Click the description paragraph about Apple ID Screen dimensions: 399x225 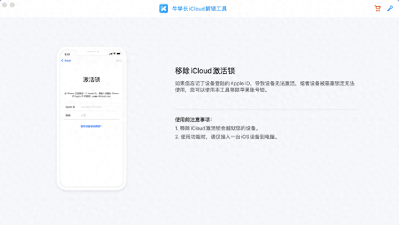tap(265, 87)
